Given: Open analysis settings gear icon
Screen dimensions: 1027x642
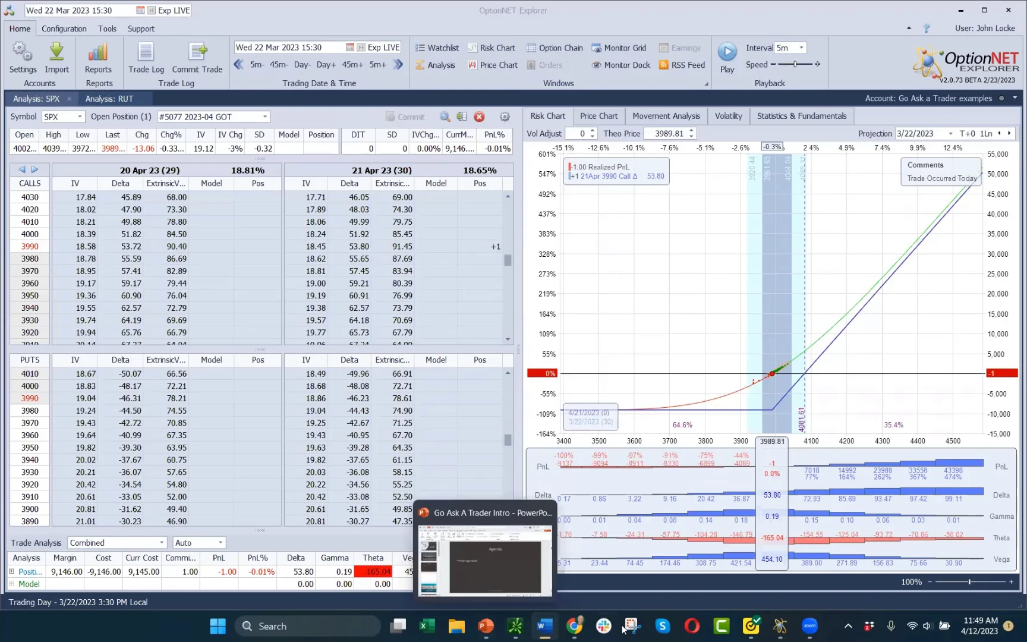Looking at the screenshot, I should point(505,117).
